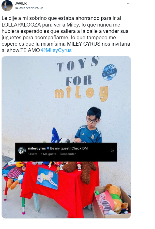Click the 'Be my guest! Check DM' comment text

(x=69, y=148)
